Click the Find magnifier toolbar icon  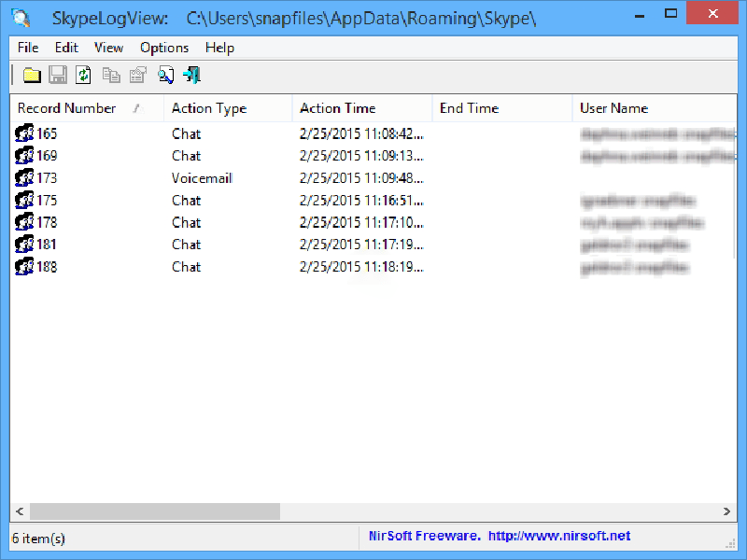(x=165, y=76)
